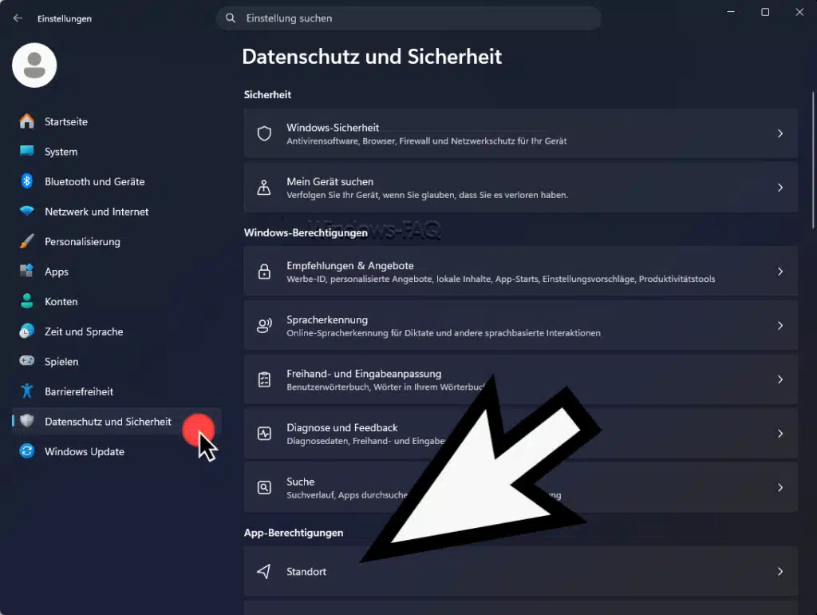Open Mein Gerät suchen settings

[x=520, y=187]
